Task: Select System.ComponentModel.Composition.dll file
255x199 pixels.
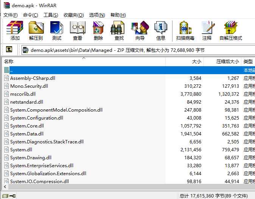Action: (129, 110)
